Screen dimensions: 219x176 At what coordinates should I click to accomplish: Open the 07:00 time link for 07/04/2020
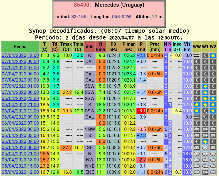33,68
